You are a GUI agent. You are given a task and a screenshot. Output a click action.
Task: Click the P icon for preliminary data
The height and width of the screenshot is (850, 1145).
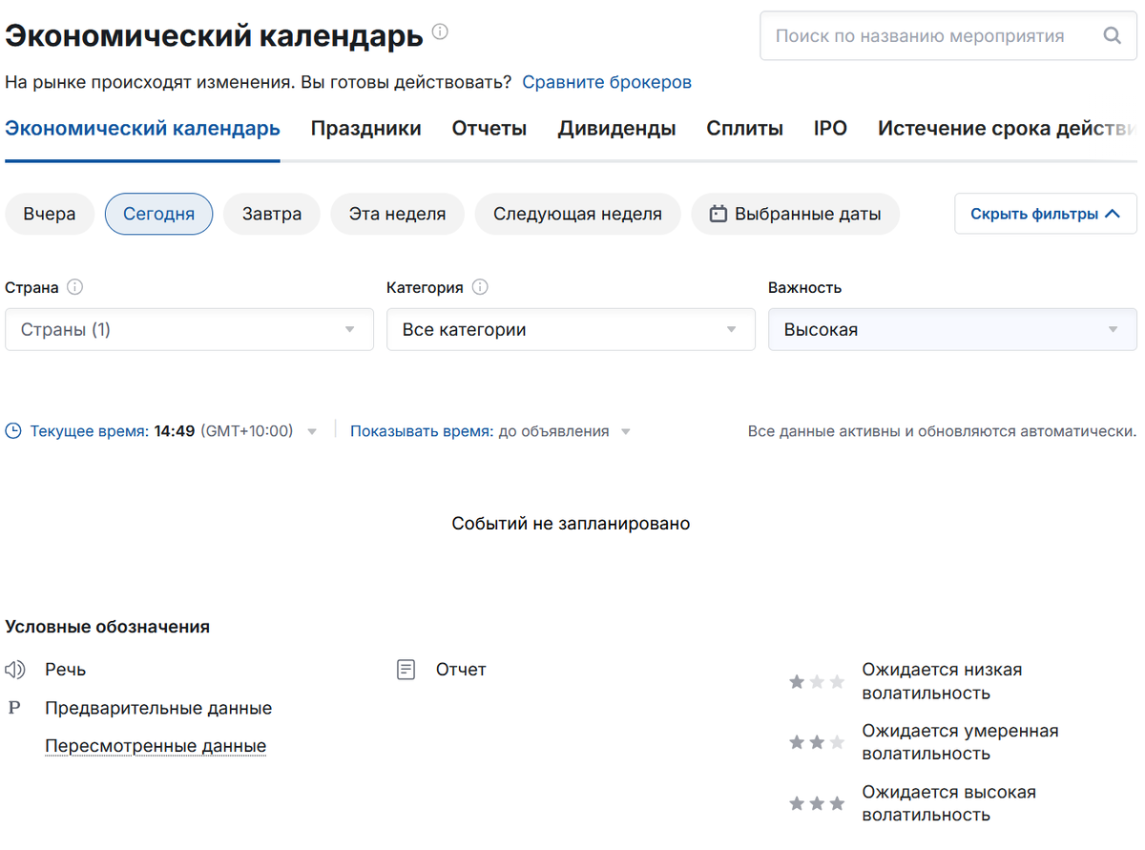pos(13,707)
